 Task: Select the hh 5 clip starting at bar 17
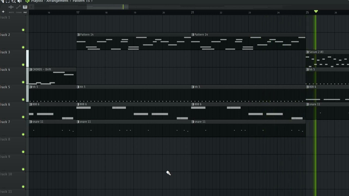point(134,93)
